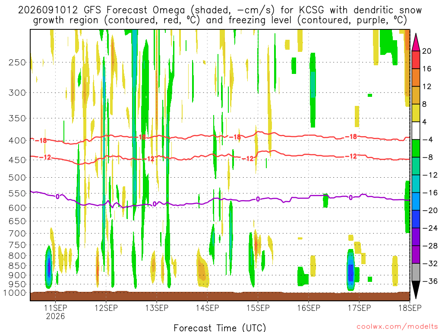Screen dimensions: 442x332
Task: Click the coolwx.com/modelts link
Action: 397,327
